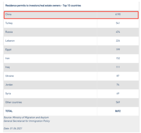141x133 pixels.
Task: Select the Lebanon row
Action: (71, 41)
